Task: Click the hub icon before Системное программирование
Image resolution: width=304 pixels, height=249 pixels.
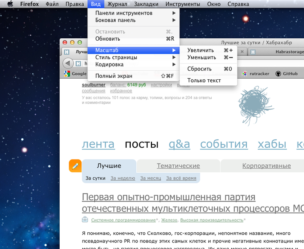Action: tap(85, 219)
